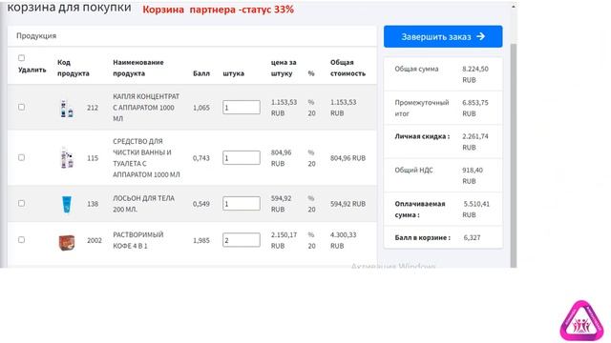
Task: Click the Завершить заказ button
Action: point(443,36)
